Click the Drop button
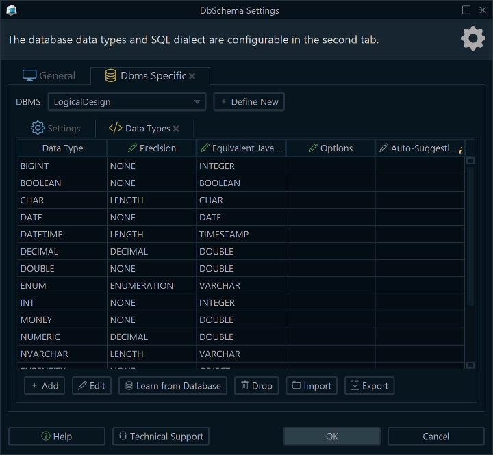The width and height of the screenshot is (493, 455). pyautogui.click(x=256, y=386)
